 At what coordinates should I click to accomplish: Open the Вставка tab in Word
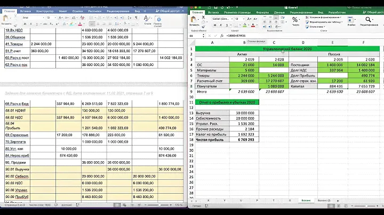pyautogui.click(x=26, y=11)
